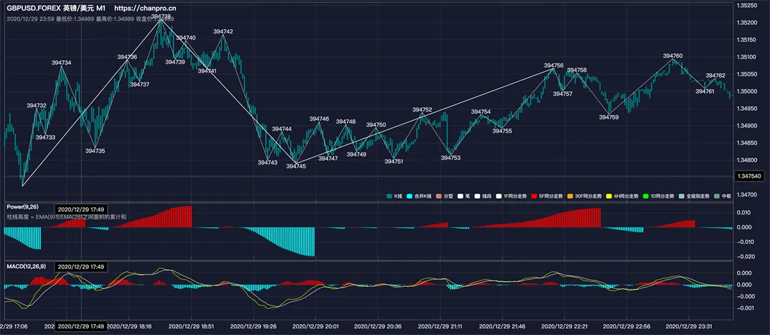Click the 2020/12/29 18:16 time label
The image size is (770, 335).
129,327
